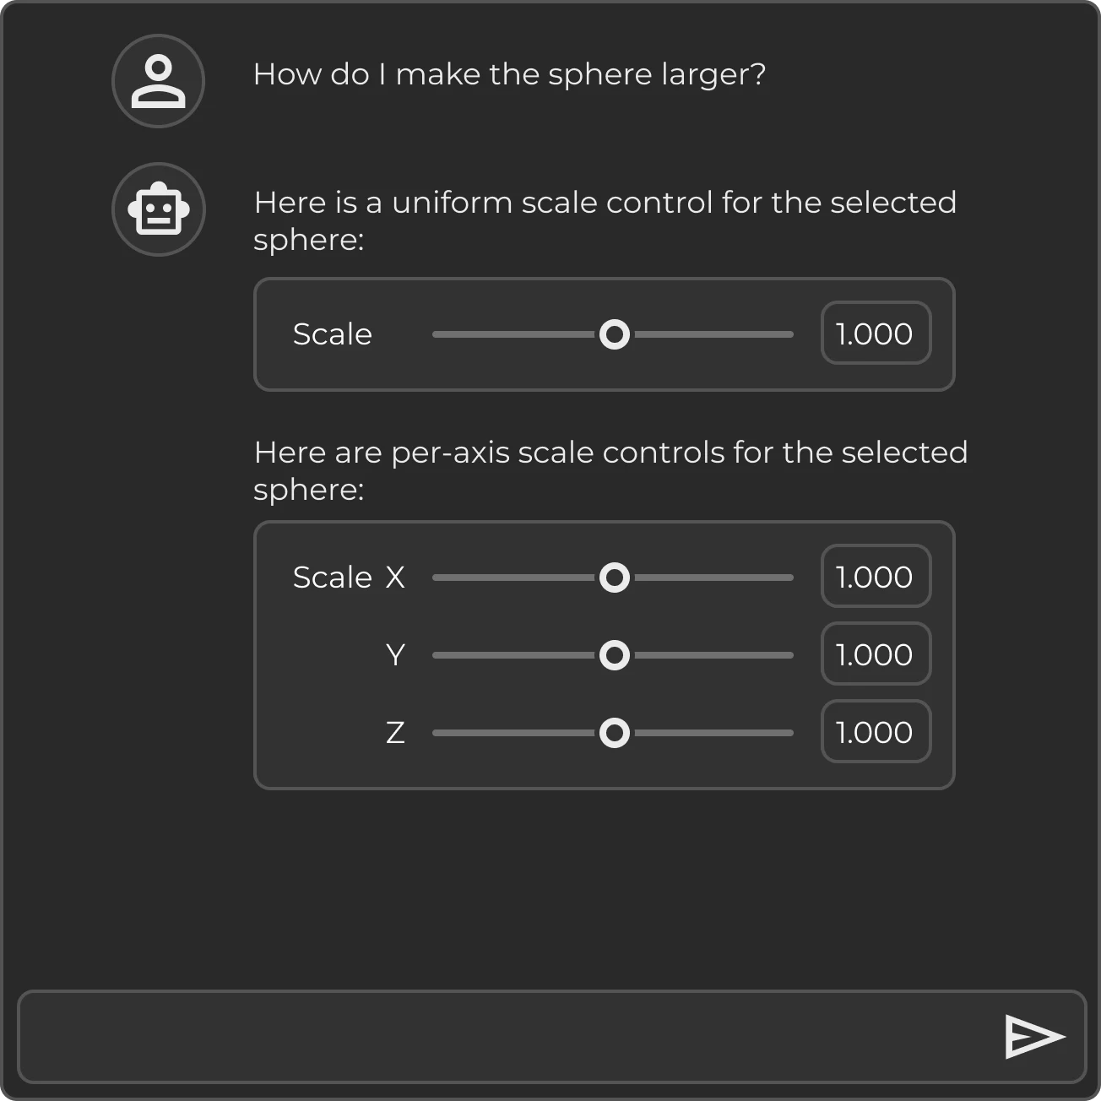Click the uniform Scale slider handle
The image size is (1101, 1101).
click(614, 334)
